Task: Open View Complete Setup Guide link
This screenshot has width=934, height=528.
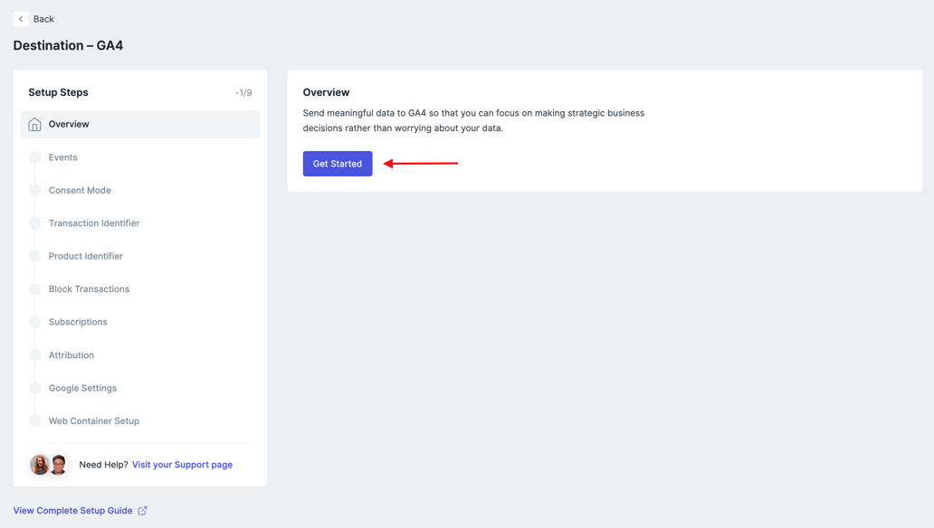Action: coord(72,511)
